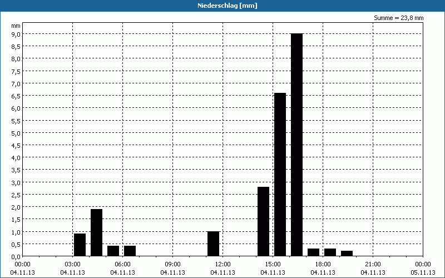This screenshot has height=278, width=445.
Task: Select the 1,0 mm bar just before 12:00
Action: pyautogui.click(x=214, y=244)
